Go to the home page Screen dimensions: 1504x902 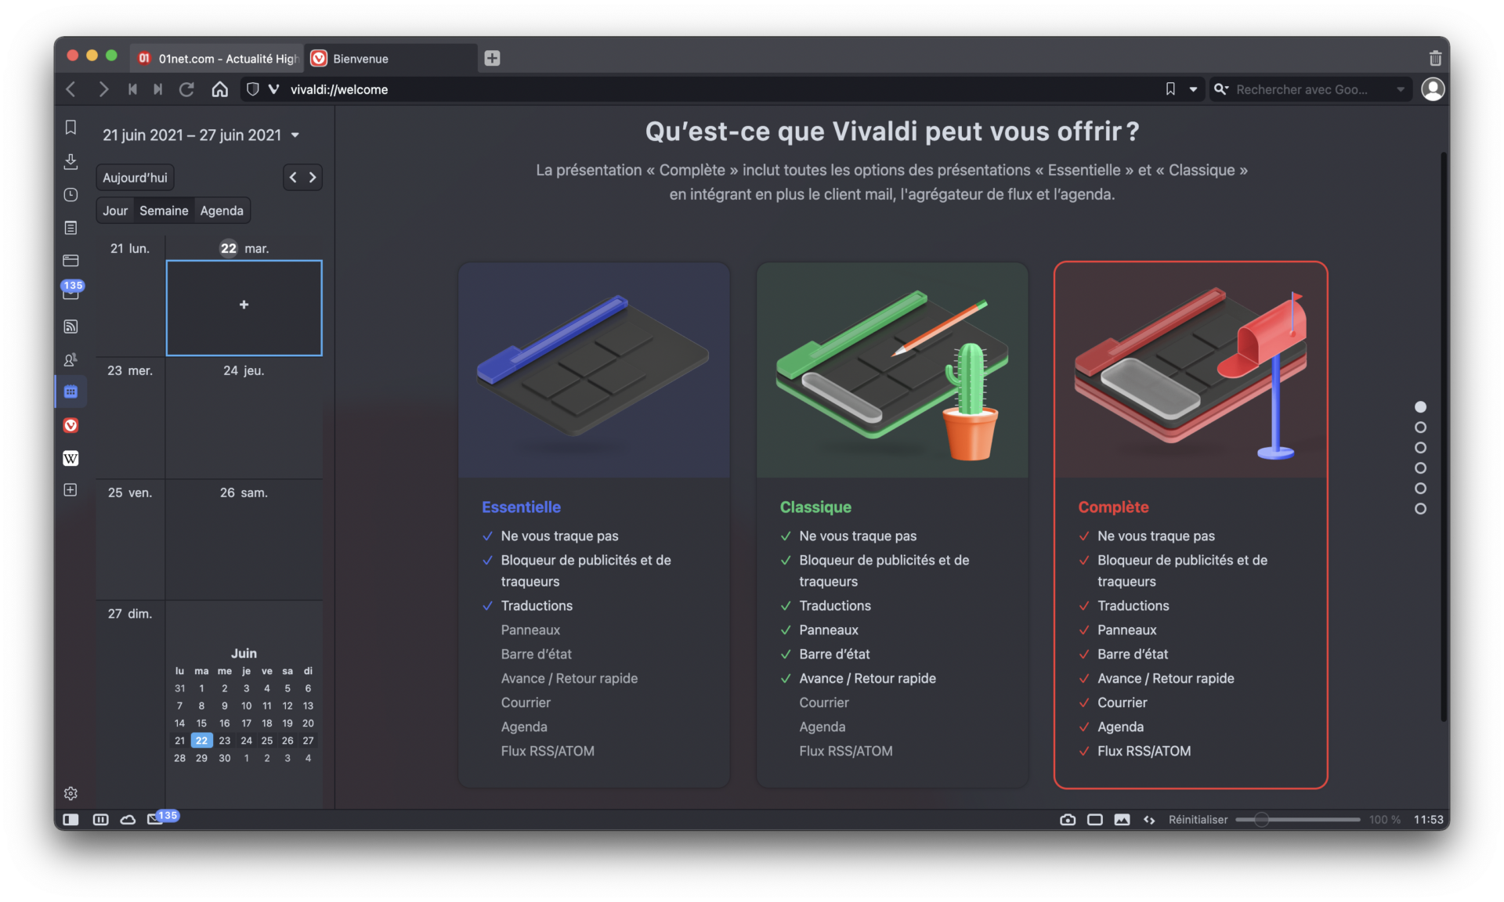pyautogui.click(x=219, y=89)
